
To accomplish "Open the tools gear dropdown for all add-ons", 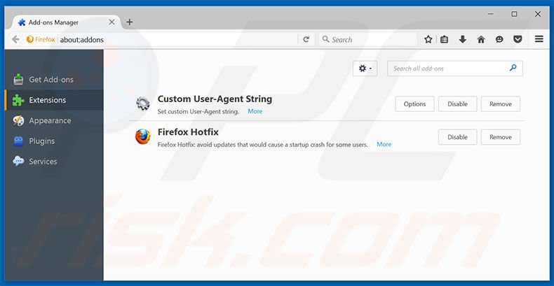I will point(365,69).
